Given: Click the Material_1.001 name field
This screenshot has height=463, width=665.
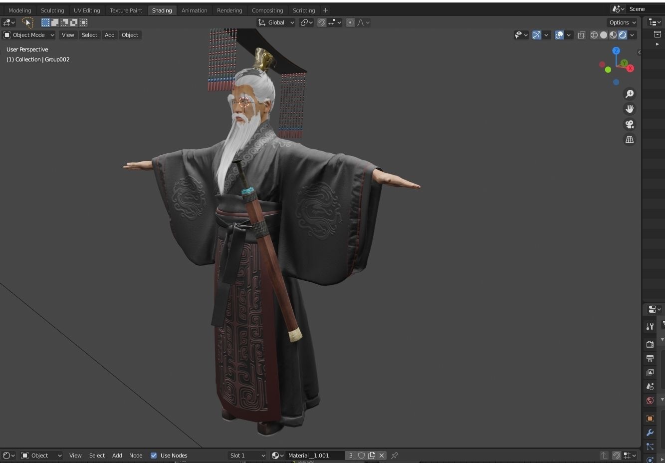Looking at the screenshot, I should tap(315, 456).
